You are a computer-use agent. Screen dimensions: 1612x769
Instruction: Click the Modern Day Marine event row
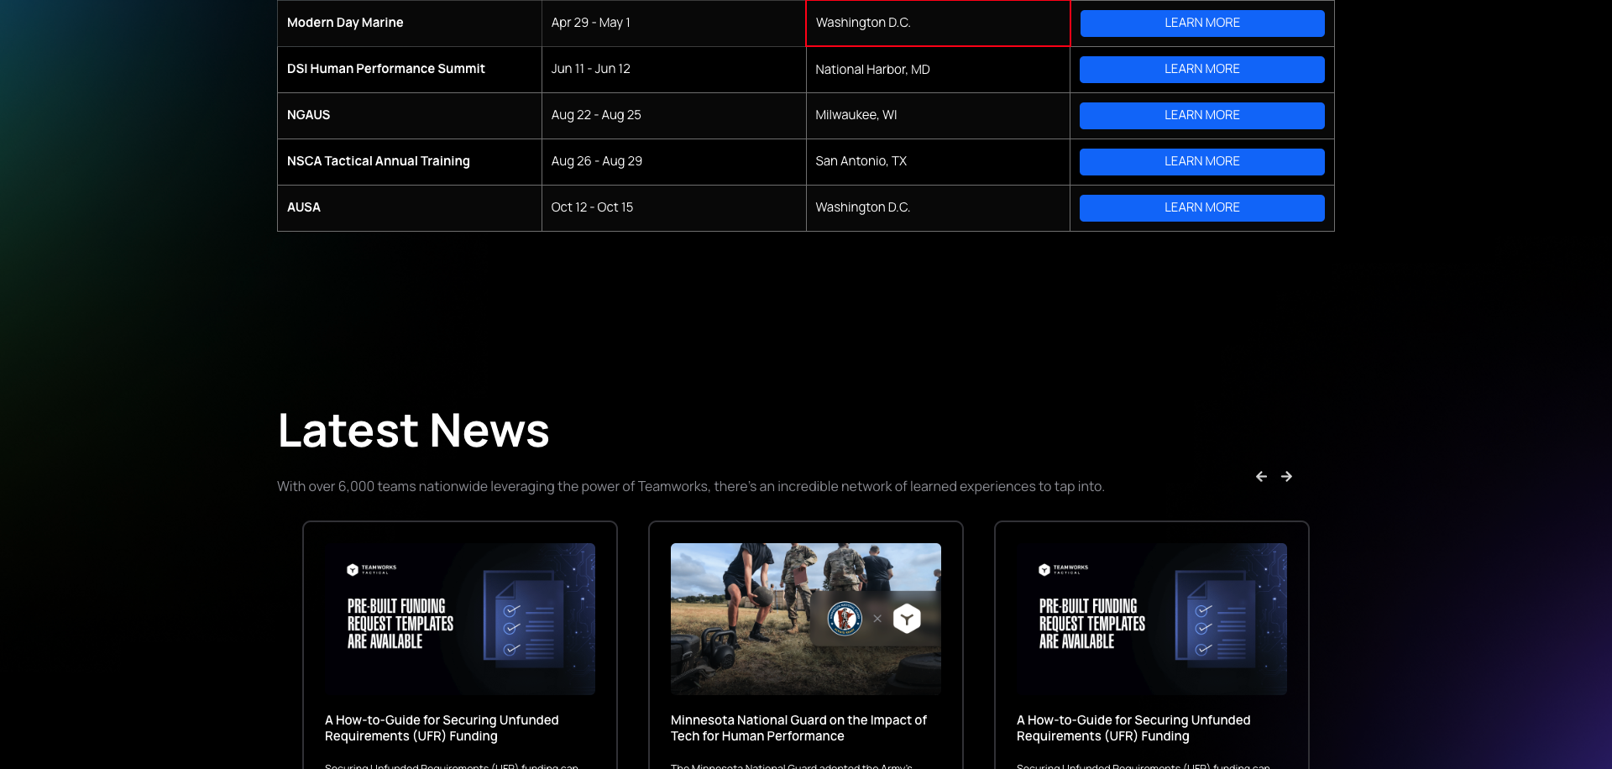(x=344, y=23)
